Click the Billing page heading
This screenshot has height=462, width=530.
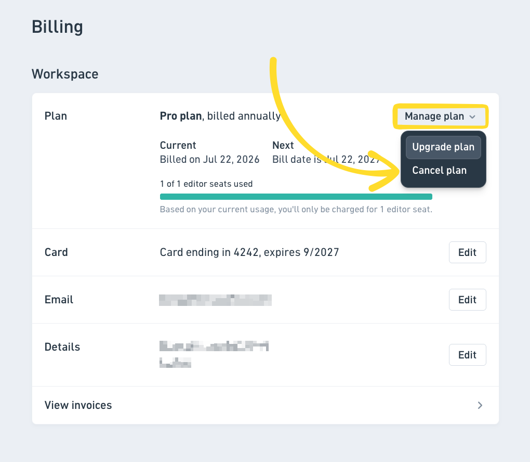(57, 27)
